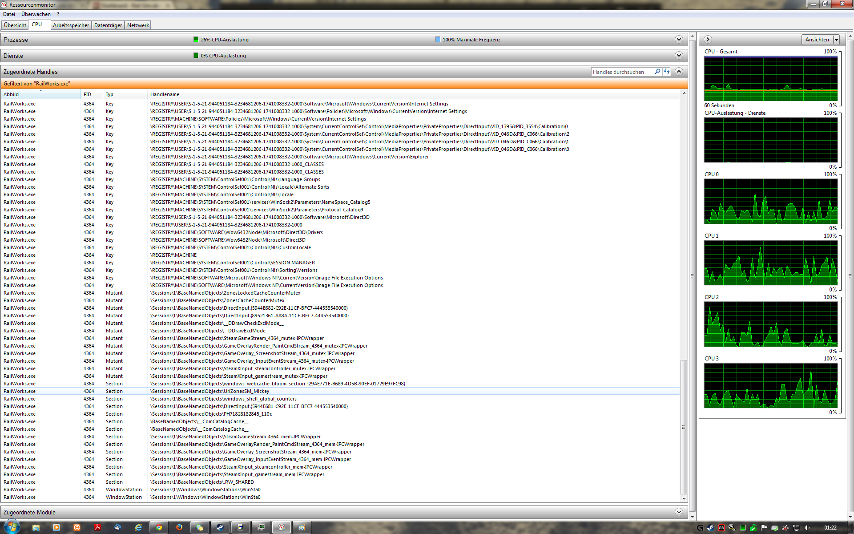Image resolution: width=854 pixels, height=534 pixels.
Task: Click the Adobe Reader taskbar icon
Action: [97, 527]
